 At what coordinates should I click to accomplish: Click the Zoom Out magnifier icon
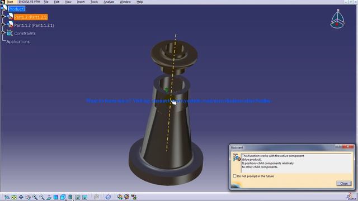tap(42, 197)
